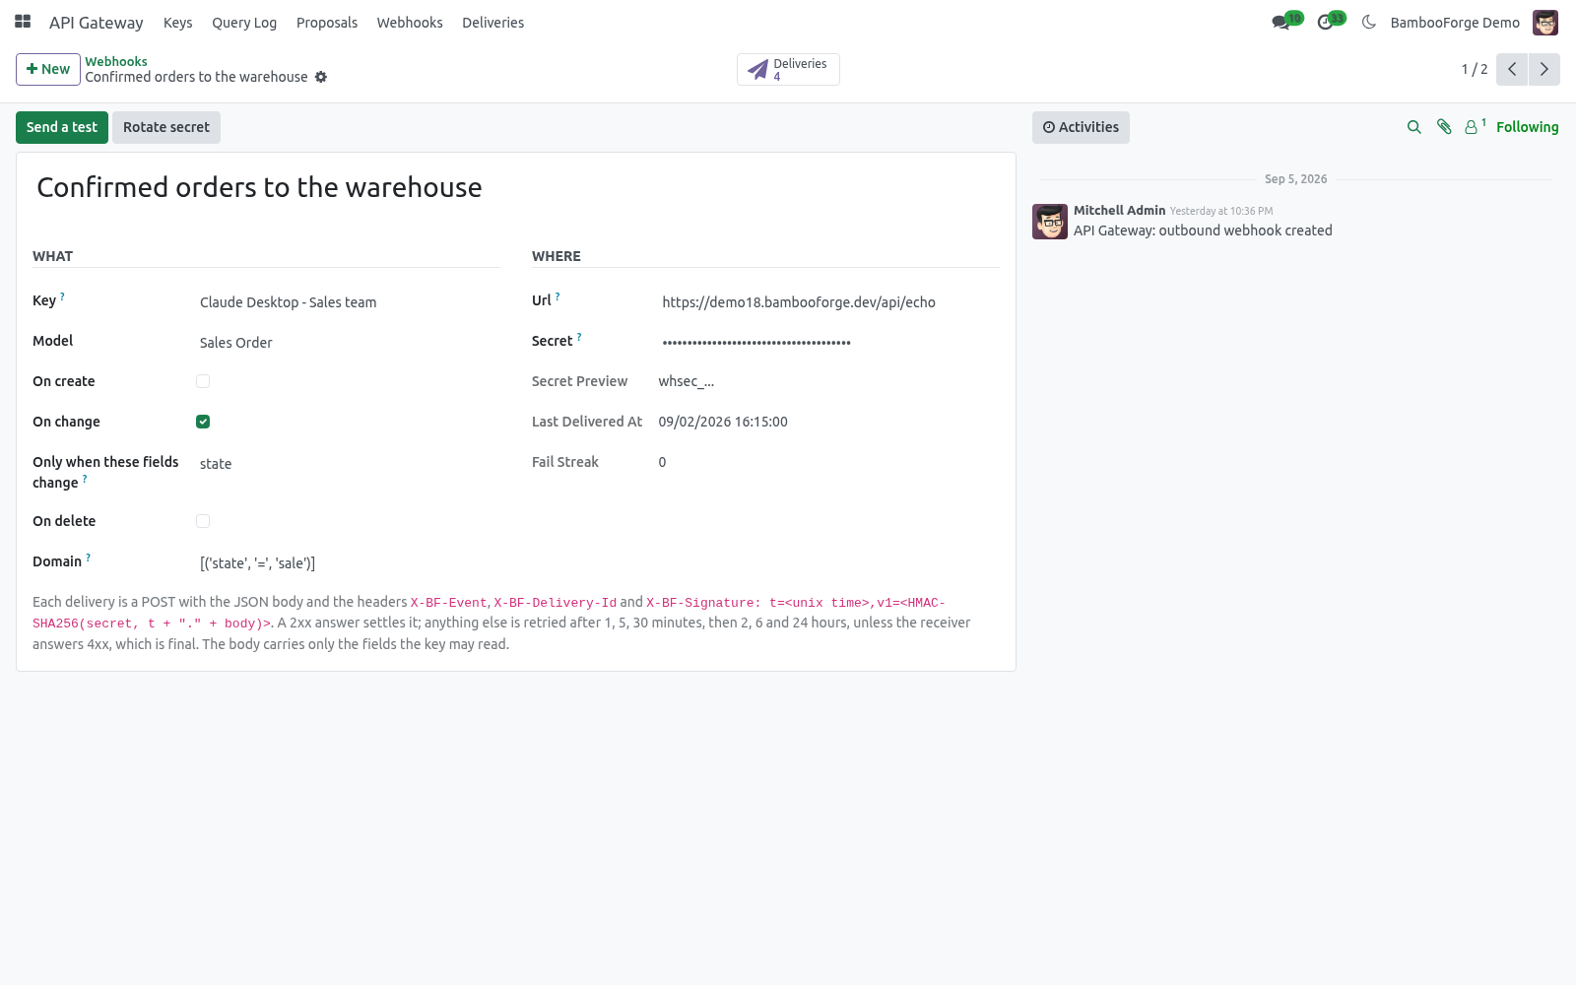Open the Query Log menu

point(244,22)
